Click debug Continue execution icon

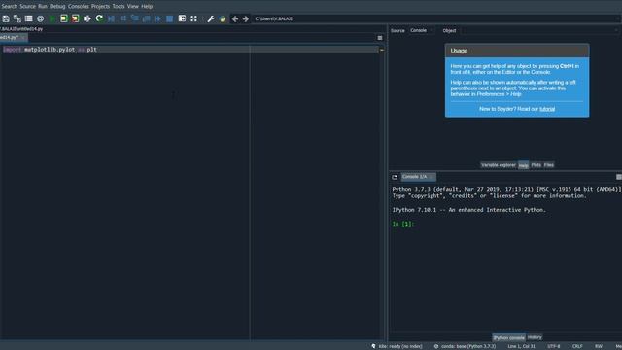pyautogui.click(x=157, y=18)
